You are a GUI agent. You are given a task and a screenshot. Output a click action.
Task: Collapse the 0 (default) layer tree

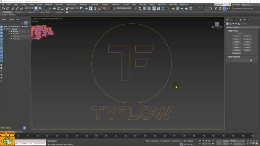[4, 29]
